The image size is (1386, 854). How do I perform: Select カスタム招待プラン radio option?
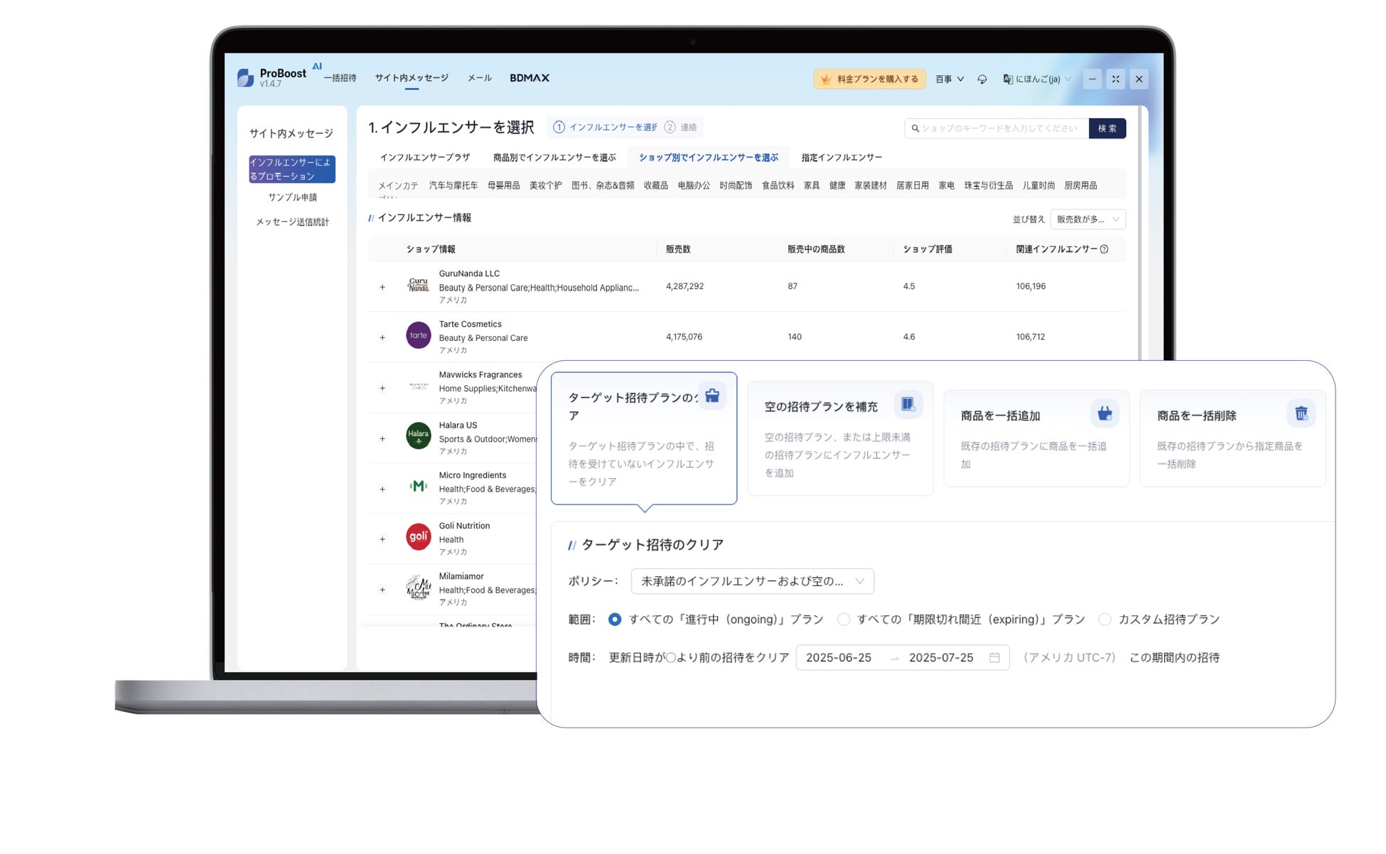coord(1105,620)
